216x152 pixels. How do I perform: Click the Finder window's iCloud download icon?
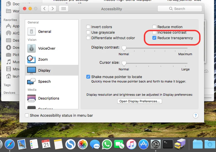[206, 71]
